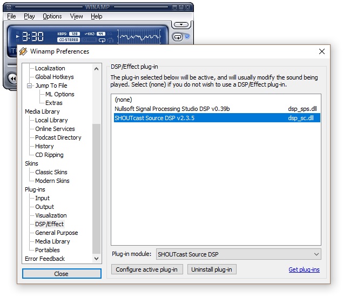The image size is (343, 296).
Task: Open the Plug-in module dropdown
Action: click(238, 254)
